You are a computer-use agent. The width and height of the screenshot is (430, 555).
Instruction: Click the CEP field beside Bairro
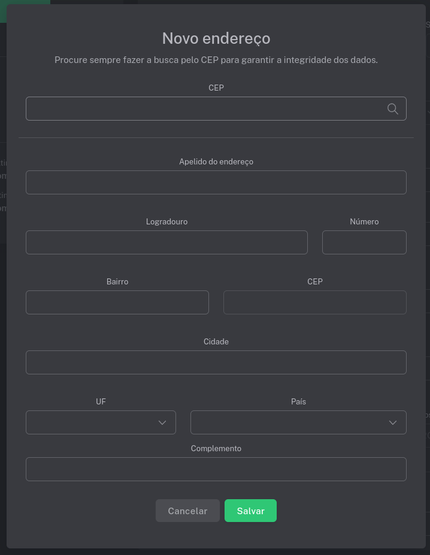point(314,302)
